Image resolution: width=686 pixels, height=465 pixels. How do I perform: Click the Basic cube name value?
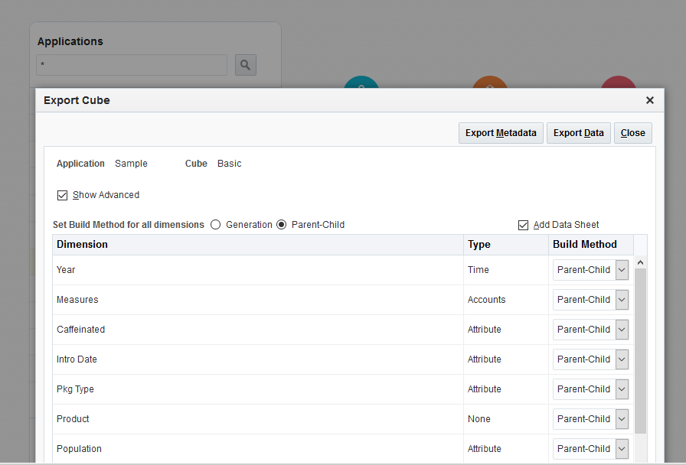coord(229,164)
